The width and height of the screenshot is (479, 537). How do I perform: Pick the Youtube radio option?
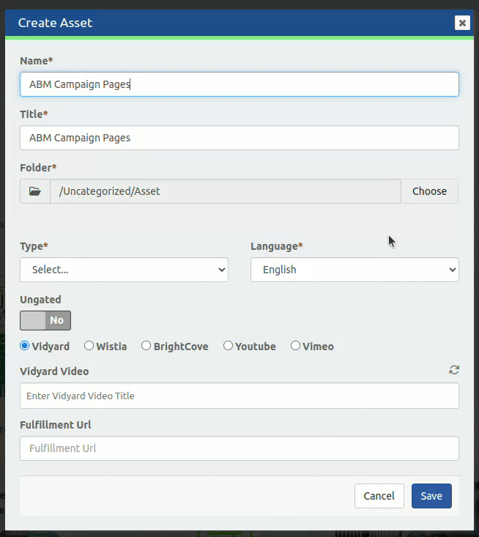point(228,346)
